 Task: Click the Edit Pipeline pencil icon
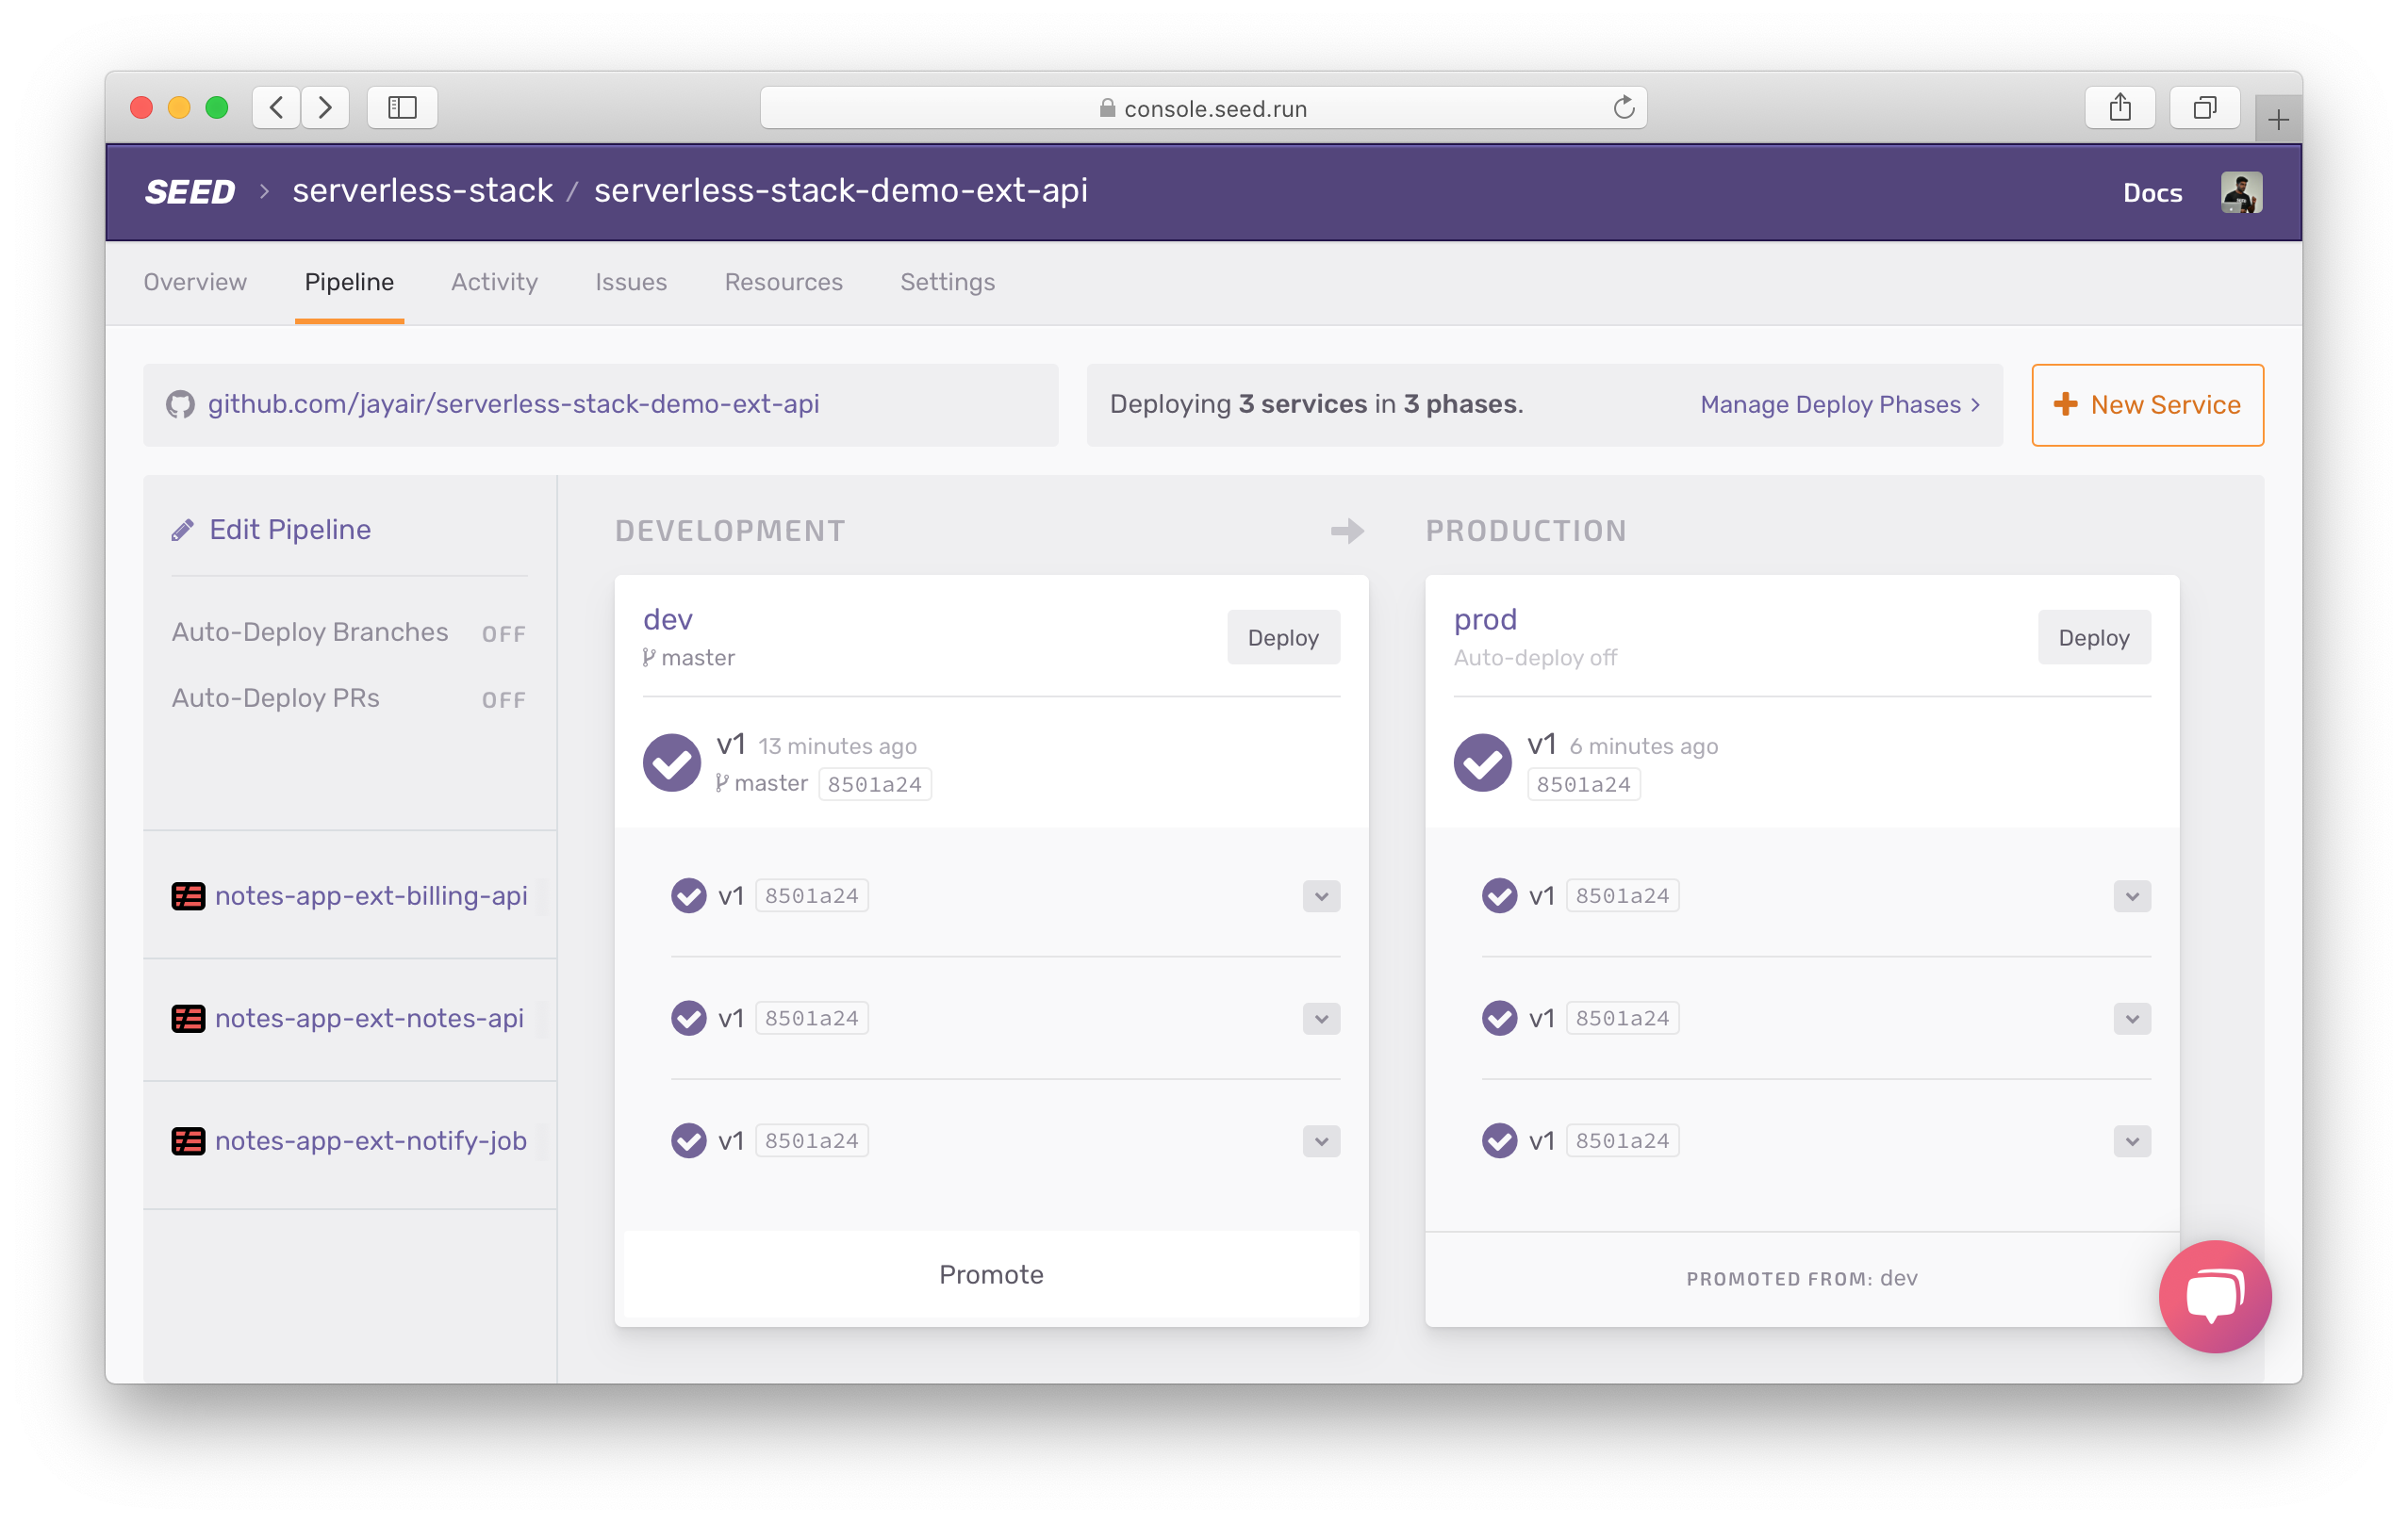click(181, 528)
